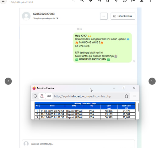The width and height of the screenshot is (157, 148).
Task: Click the HOKIJP168 PASTI CUAN line
Action: [x=92, y=59]
